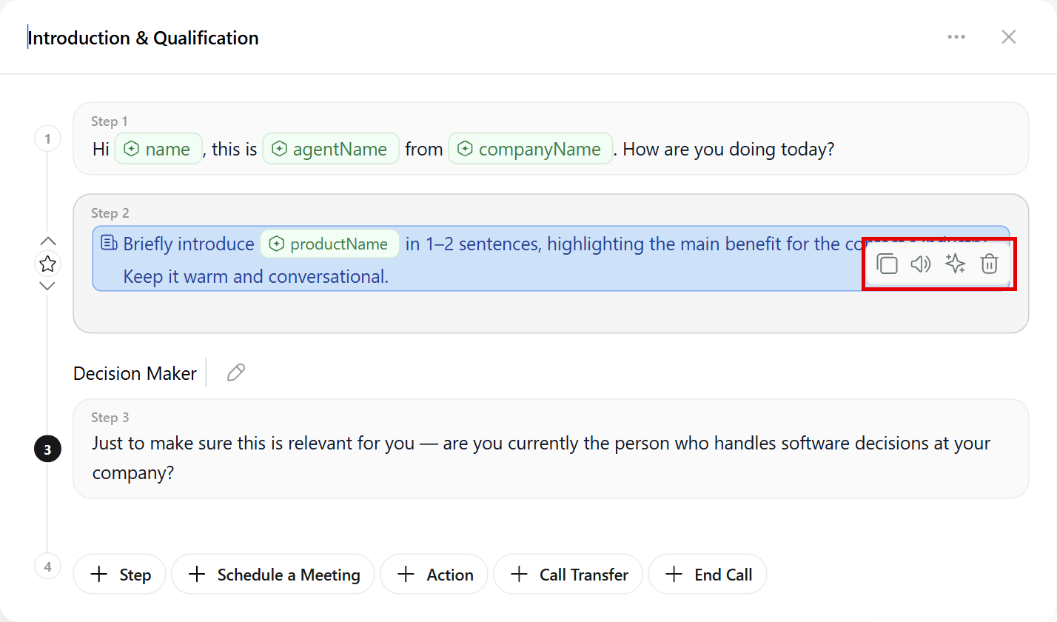Click the companyName variable chip
This screenshot has width=1057, height=622.
(x=531, y=149)
